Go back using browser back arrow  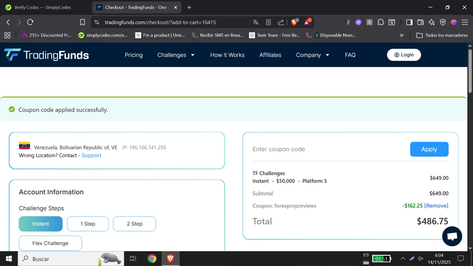[8, 22]
